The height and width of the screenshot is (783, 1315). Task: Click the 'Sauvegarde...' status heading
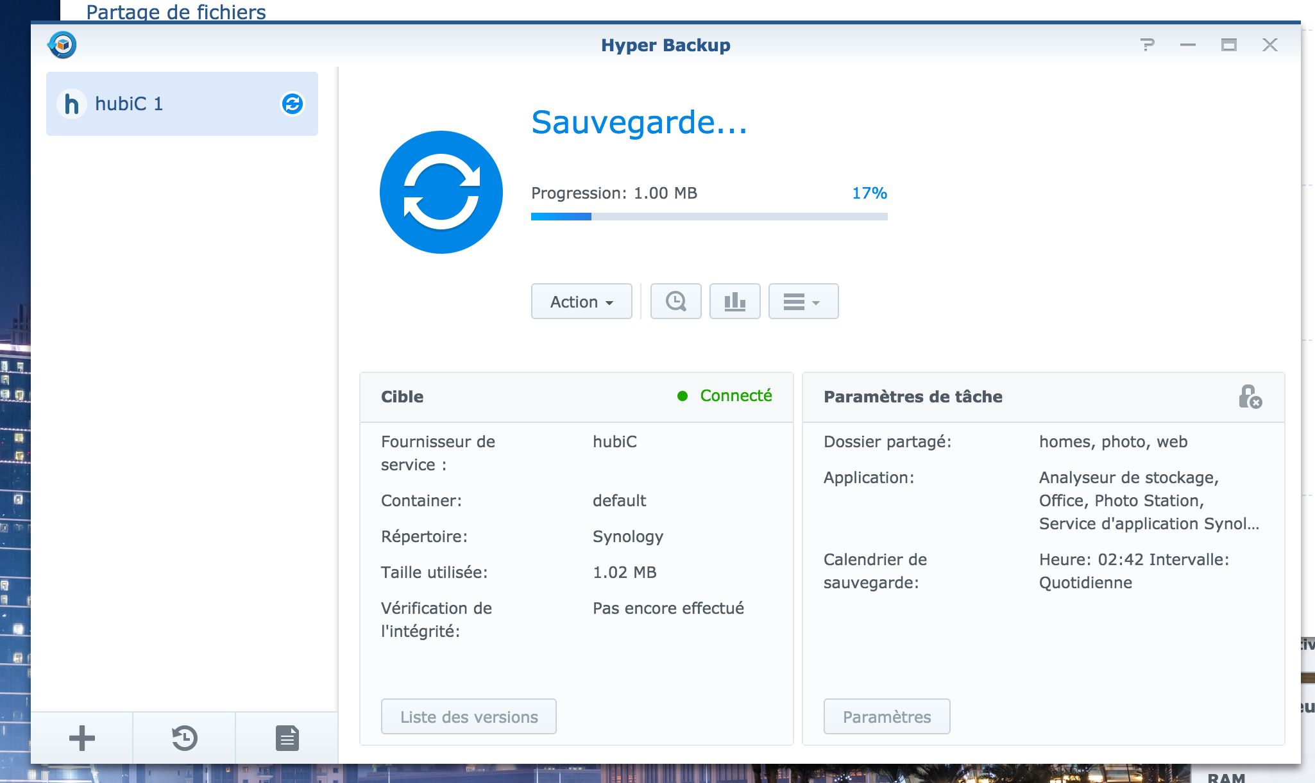pyautogui.click(x=640, y=122)
